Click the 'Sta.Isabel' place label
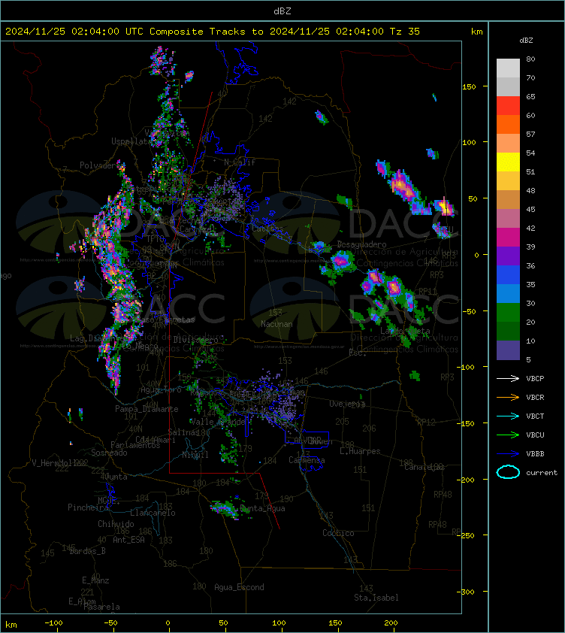 click(376, 598)
